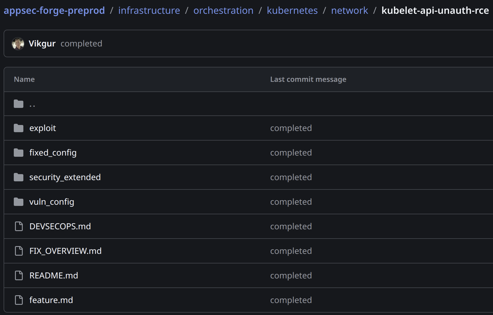This screenshot has width=493, height=315.
Task: Click the DEVSECOPS.md file icon
Action: (x=19, y=226)
